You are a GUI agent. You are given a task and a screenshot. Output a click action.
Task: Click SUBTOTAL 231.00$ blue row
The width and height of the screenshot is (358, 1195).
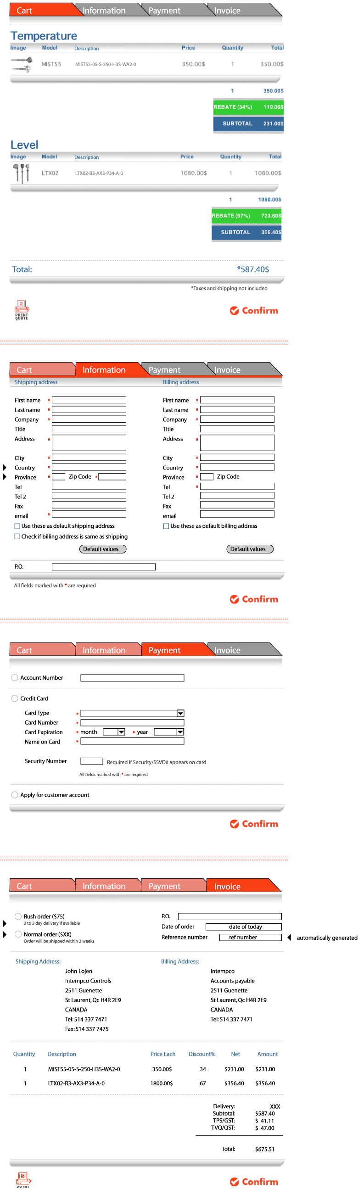pyautogui.click(x=248, y=123)
